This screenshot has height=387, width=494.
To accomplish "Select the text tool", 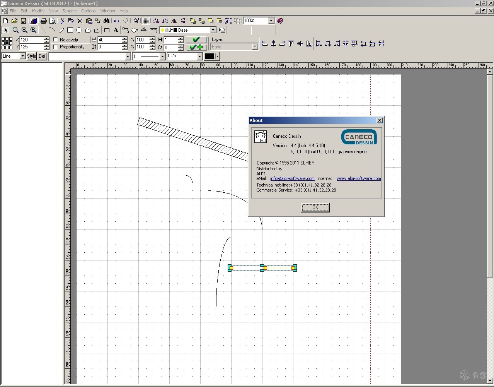I will click(x=116, y=30).
